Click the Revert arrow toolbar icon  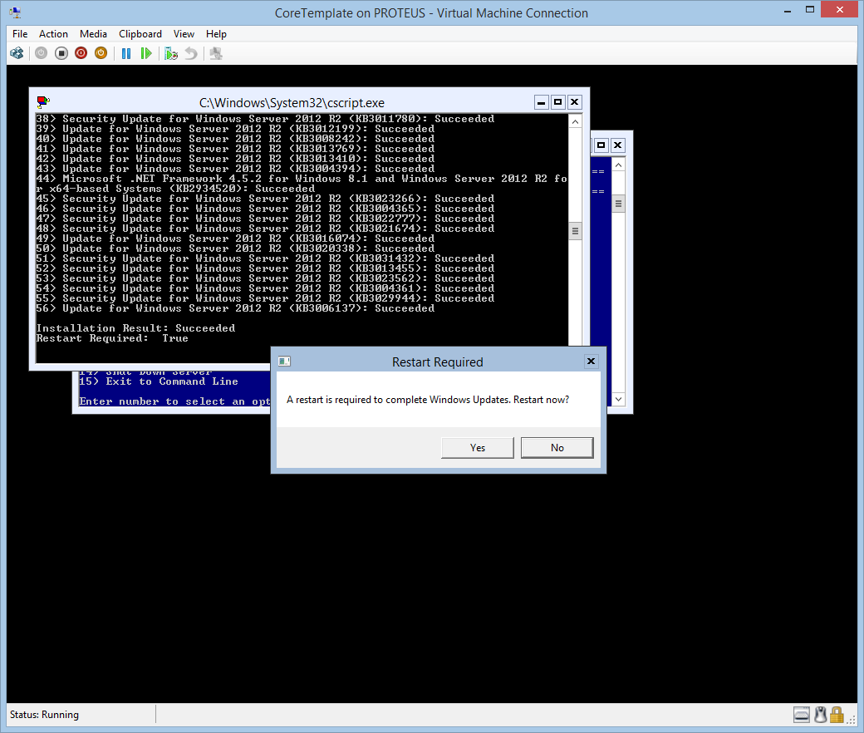tap(191, 53)
